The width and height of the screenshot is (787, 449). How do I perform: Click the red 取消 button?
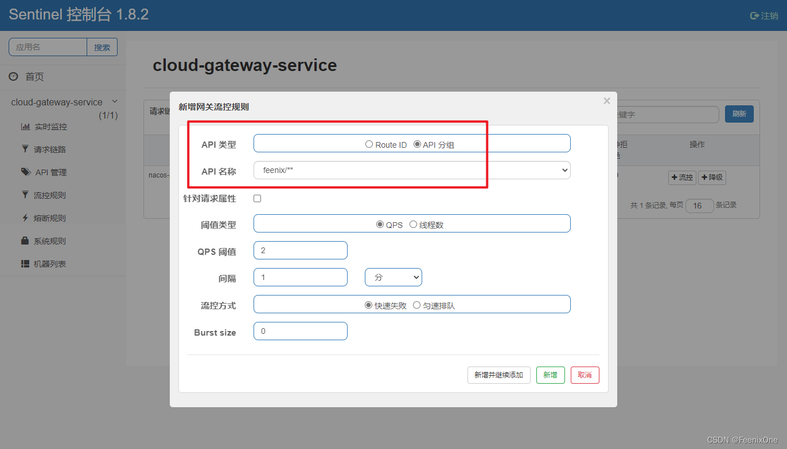[x=585, y=375]
